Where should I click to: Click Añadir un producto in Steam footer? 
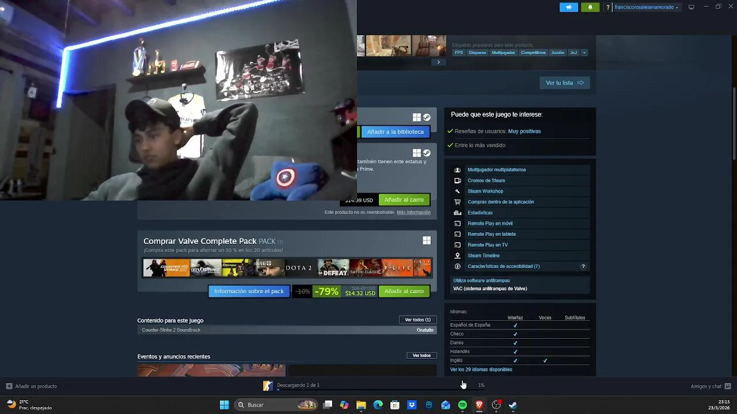pos(32,386)
